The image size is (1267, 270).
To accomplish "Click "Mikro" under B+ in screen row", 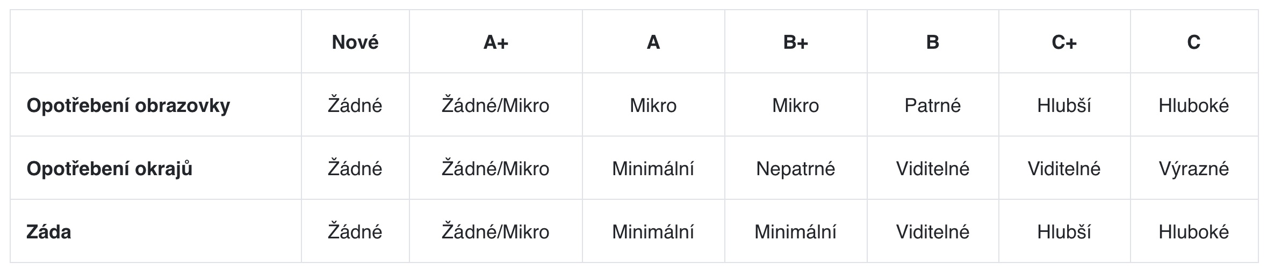I will tap(795, 105).
